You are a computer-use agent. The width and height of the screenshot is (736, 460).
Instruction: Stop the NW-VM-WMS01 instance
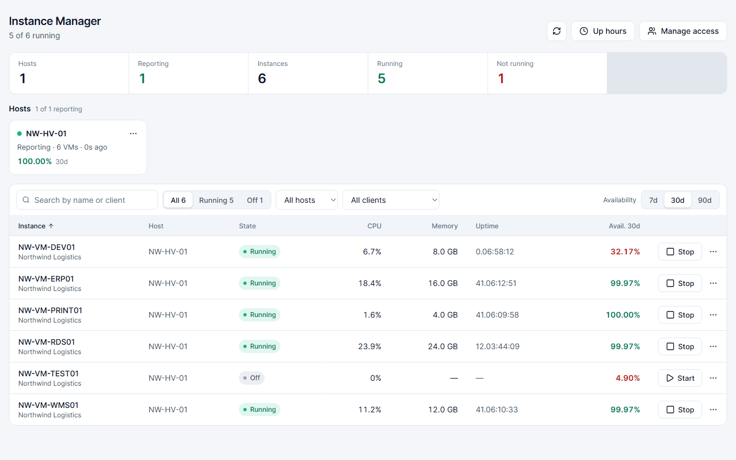tap(680, 410)
